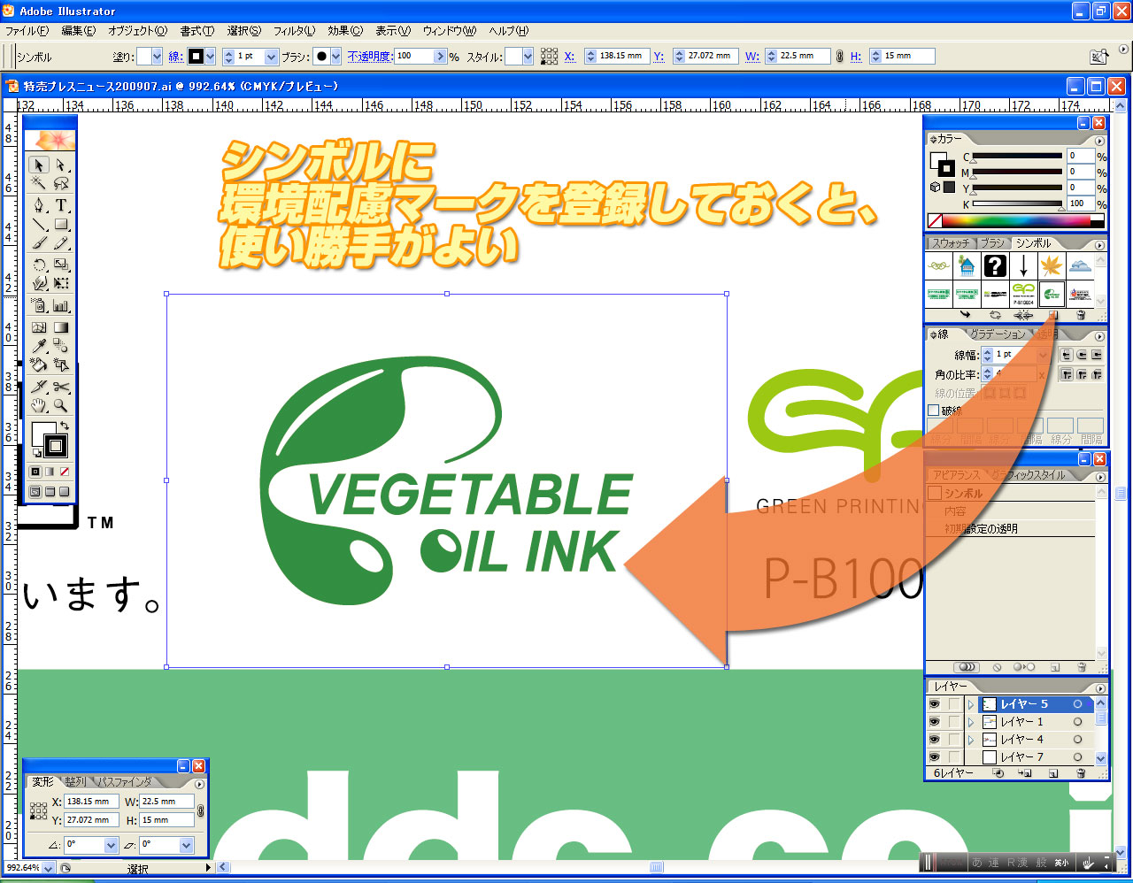1133x883 pixels.
Task: Select the Gradient tool
Action: click(x=61, y=327)
